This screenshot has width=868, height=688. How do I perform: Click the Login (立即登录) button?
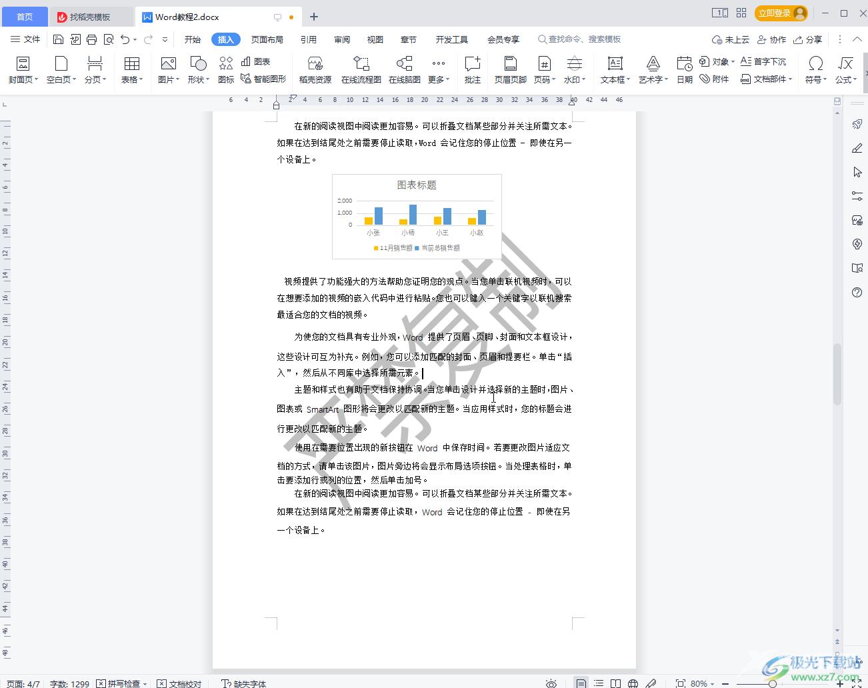click(781, 13)
